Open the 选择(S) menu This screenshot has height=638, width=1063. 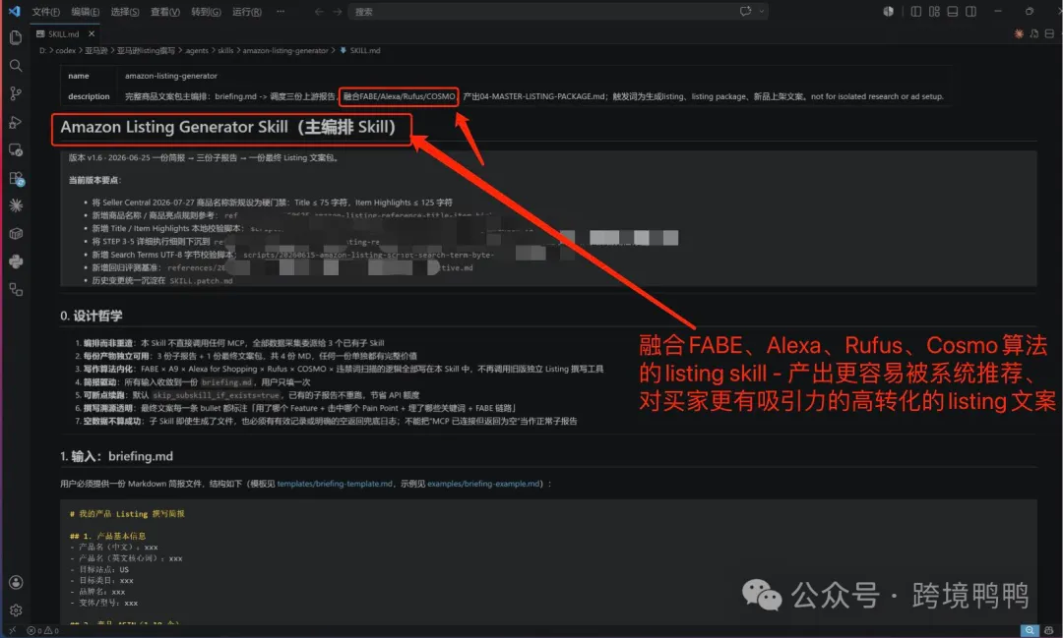point(125,12)
